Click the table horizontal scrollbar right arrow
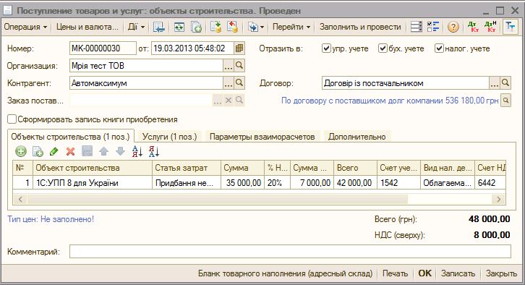Viewport: 525px width, 285px height. (499, 199)
